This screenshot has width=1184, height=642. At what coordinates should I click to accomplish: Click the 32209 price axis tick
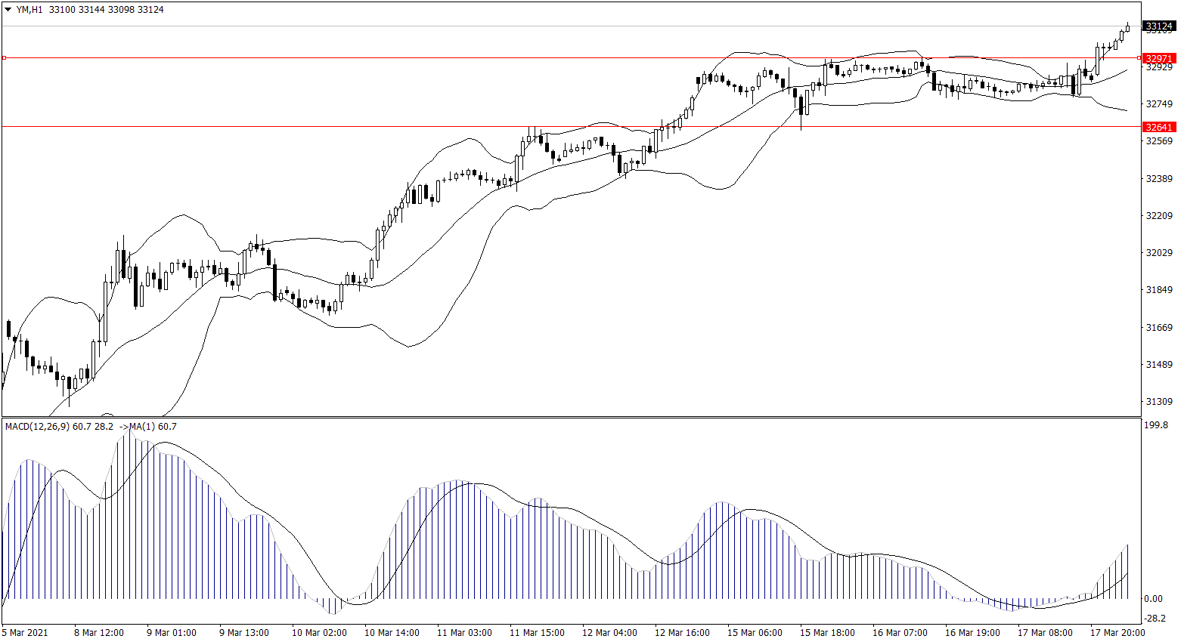[1159, 216]
